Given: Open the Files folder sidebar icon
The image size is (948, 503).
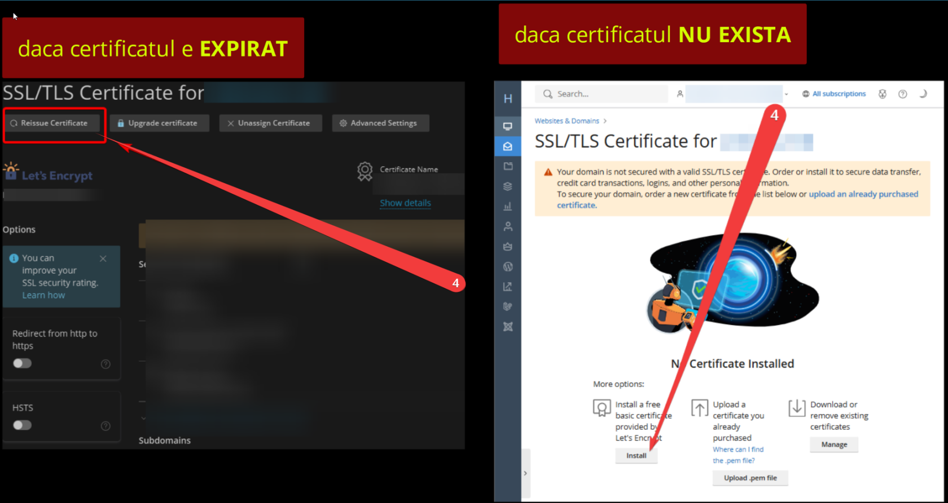Looking at the screenshot, I should pyautogui.click(x=508, y=166).
